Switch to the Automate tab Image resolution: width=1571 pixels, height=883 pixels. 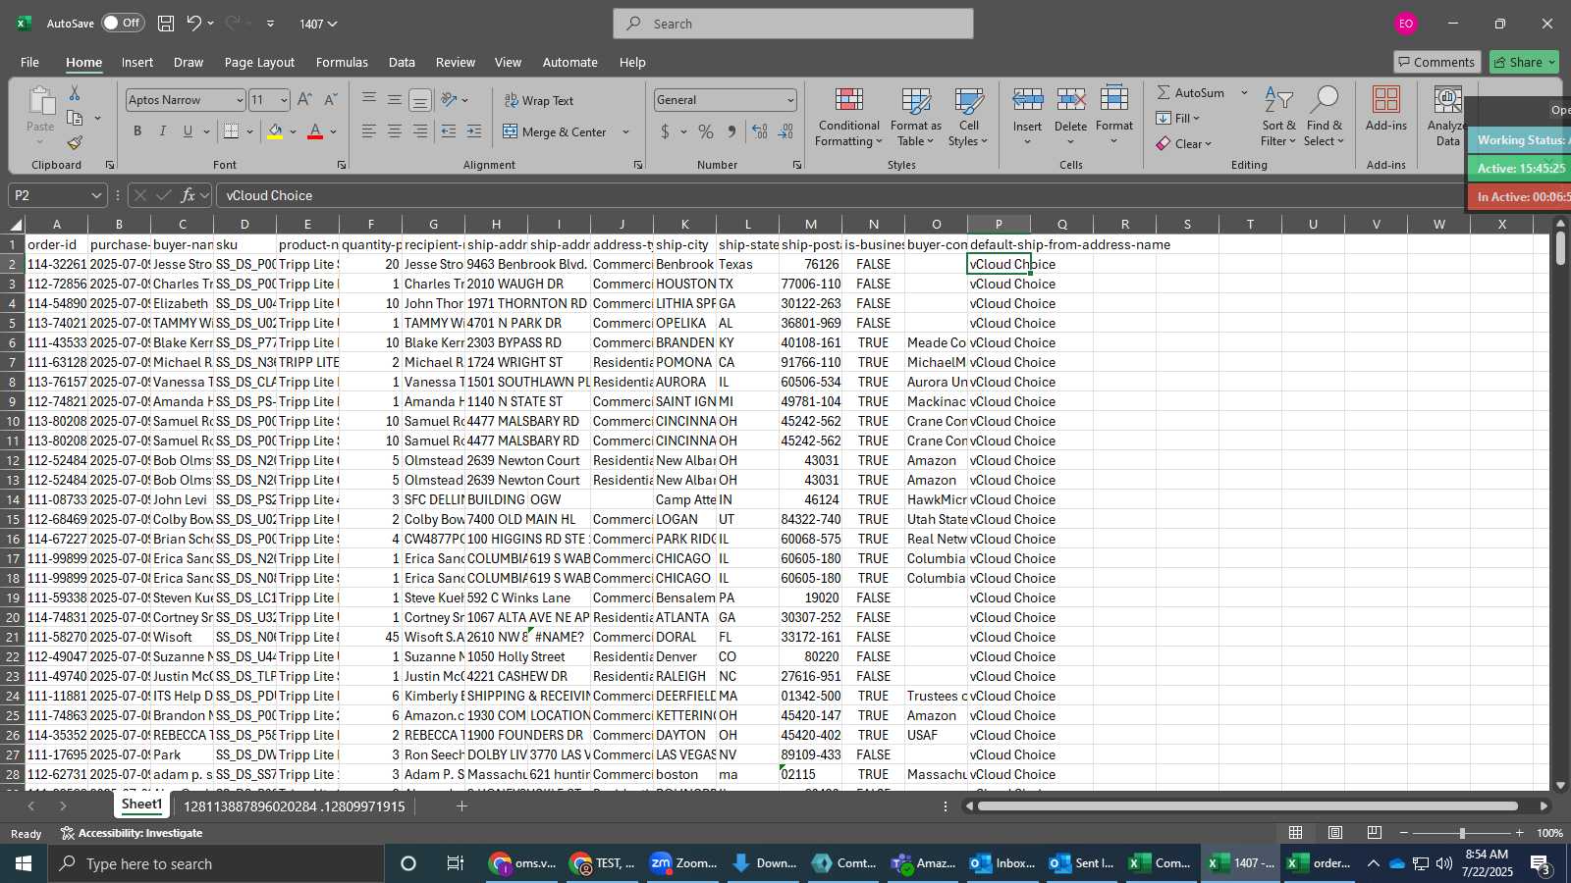(x=569, y=62)
